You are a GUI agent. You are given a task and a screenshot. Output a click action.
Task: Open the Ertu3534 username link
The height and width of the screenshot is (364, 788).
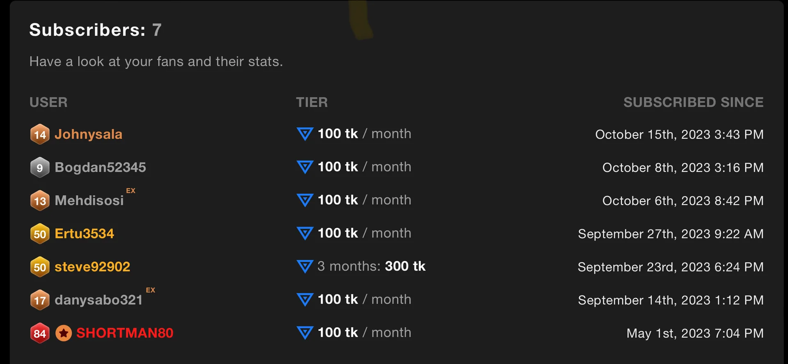pos(84,234)
